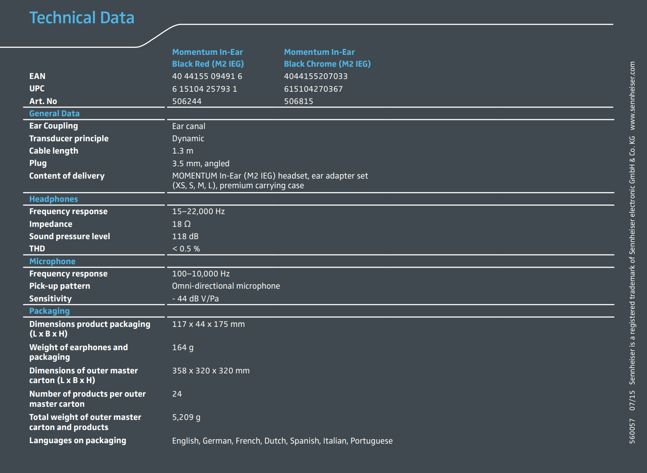Click the 'Content of delivery' label
This screenshot has height=473, width=647.
[67, 176]
